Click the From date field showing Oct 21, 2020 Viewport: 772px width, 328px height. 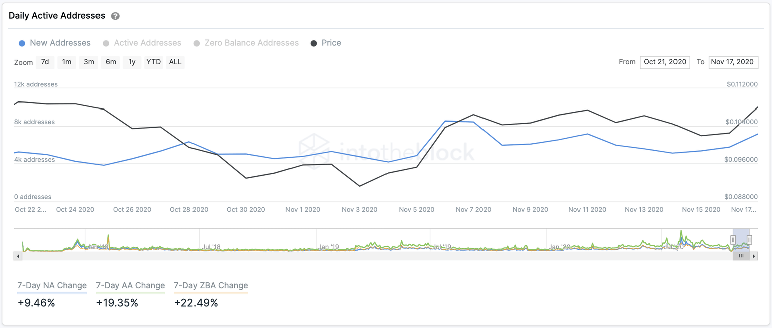pyautogui.click(x=664, y=62)
